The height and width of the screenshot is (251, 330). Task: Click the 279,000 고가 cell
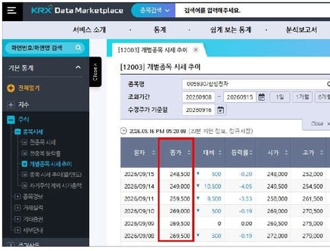pos(309,236)
